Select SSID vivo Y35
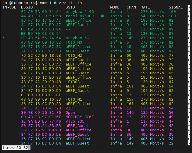 coord(75,121)
